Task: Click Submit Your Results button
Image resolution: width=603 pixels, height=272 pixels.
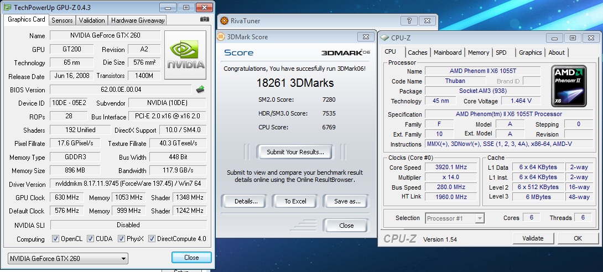Action: click(x=295, y=151)
